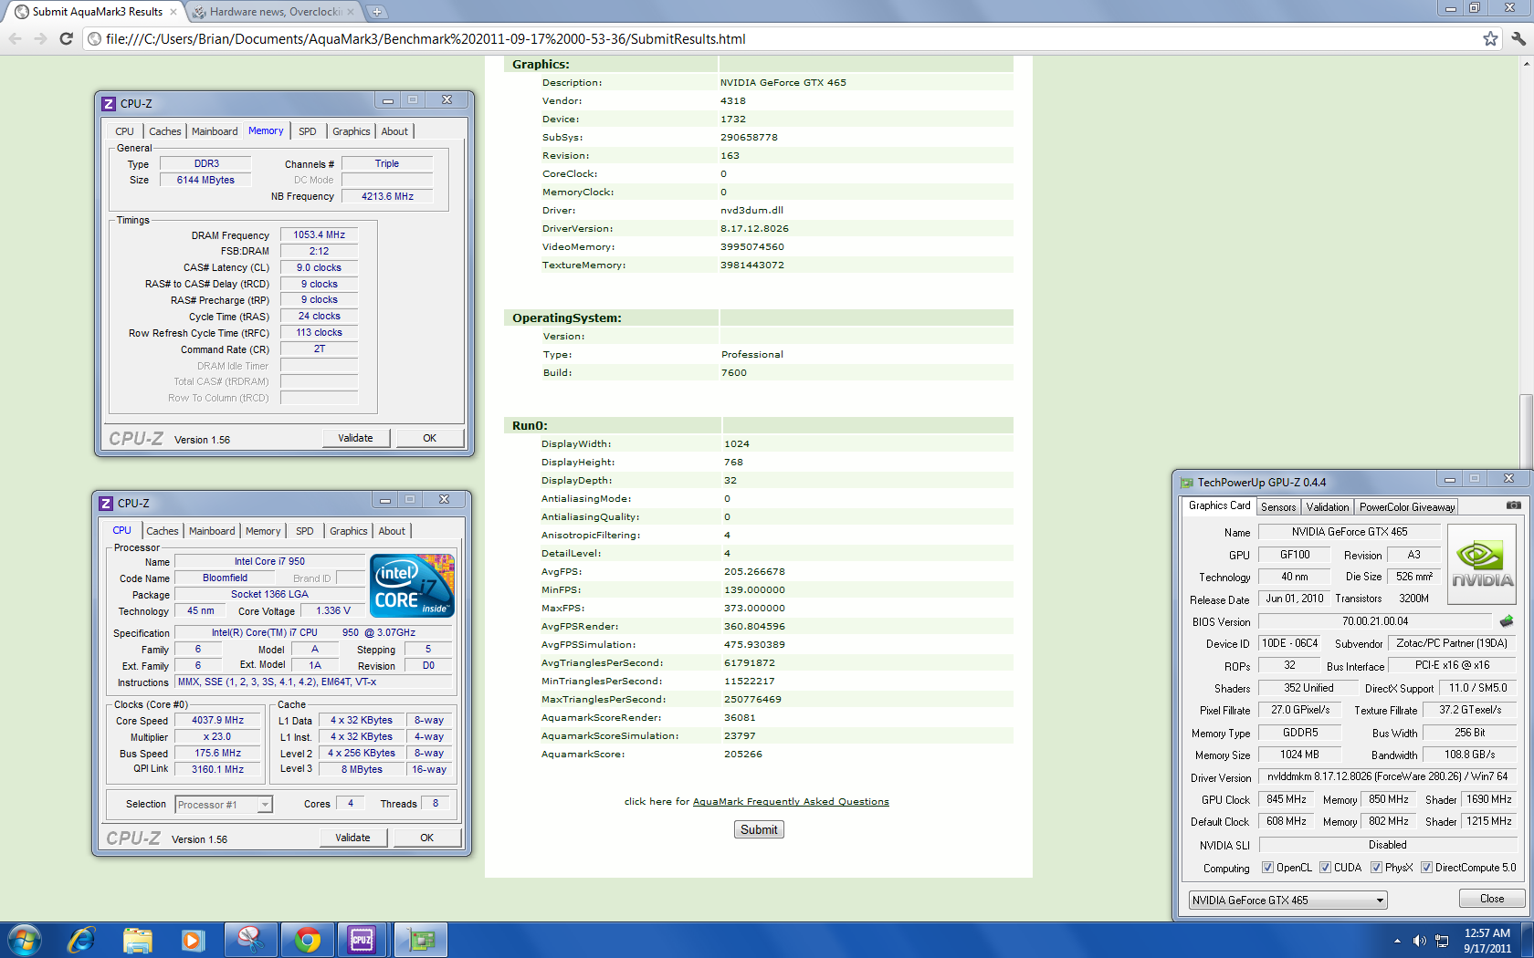The image size is (1534, 958).
Task: Switch to Validation tab in GPU-Z
Action: 1328,507
